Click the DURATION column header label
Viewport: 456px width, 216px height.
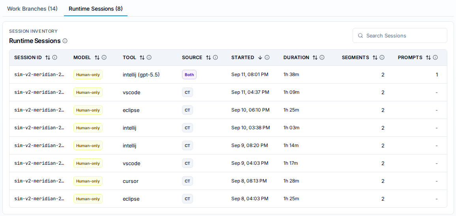(x=296, y=58)
